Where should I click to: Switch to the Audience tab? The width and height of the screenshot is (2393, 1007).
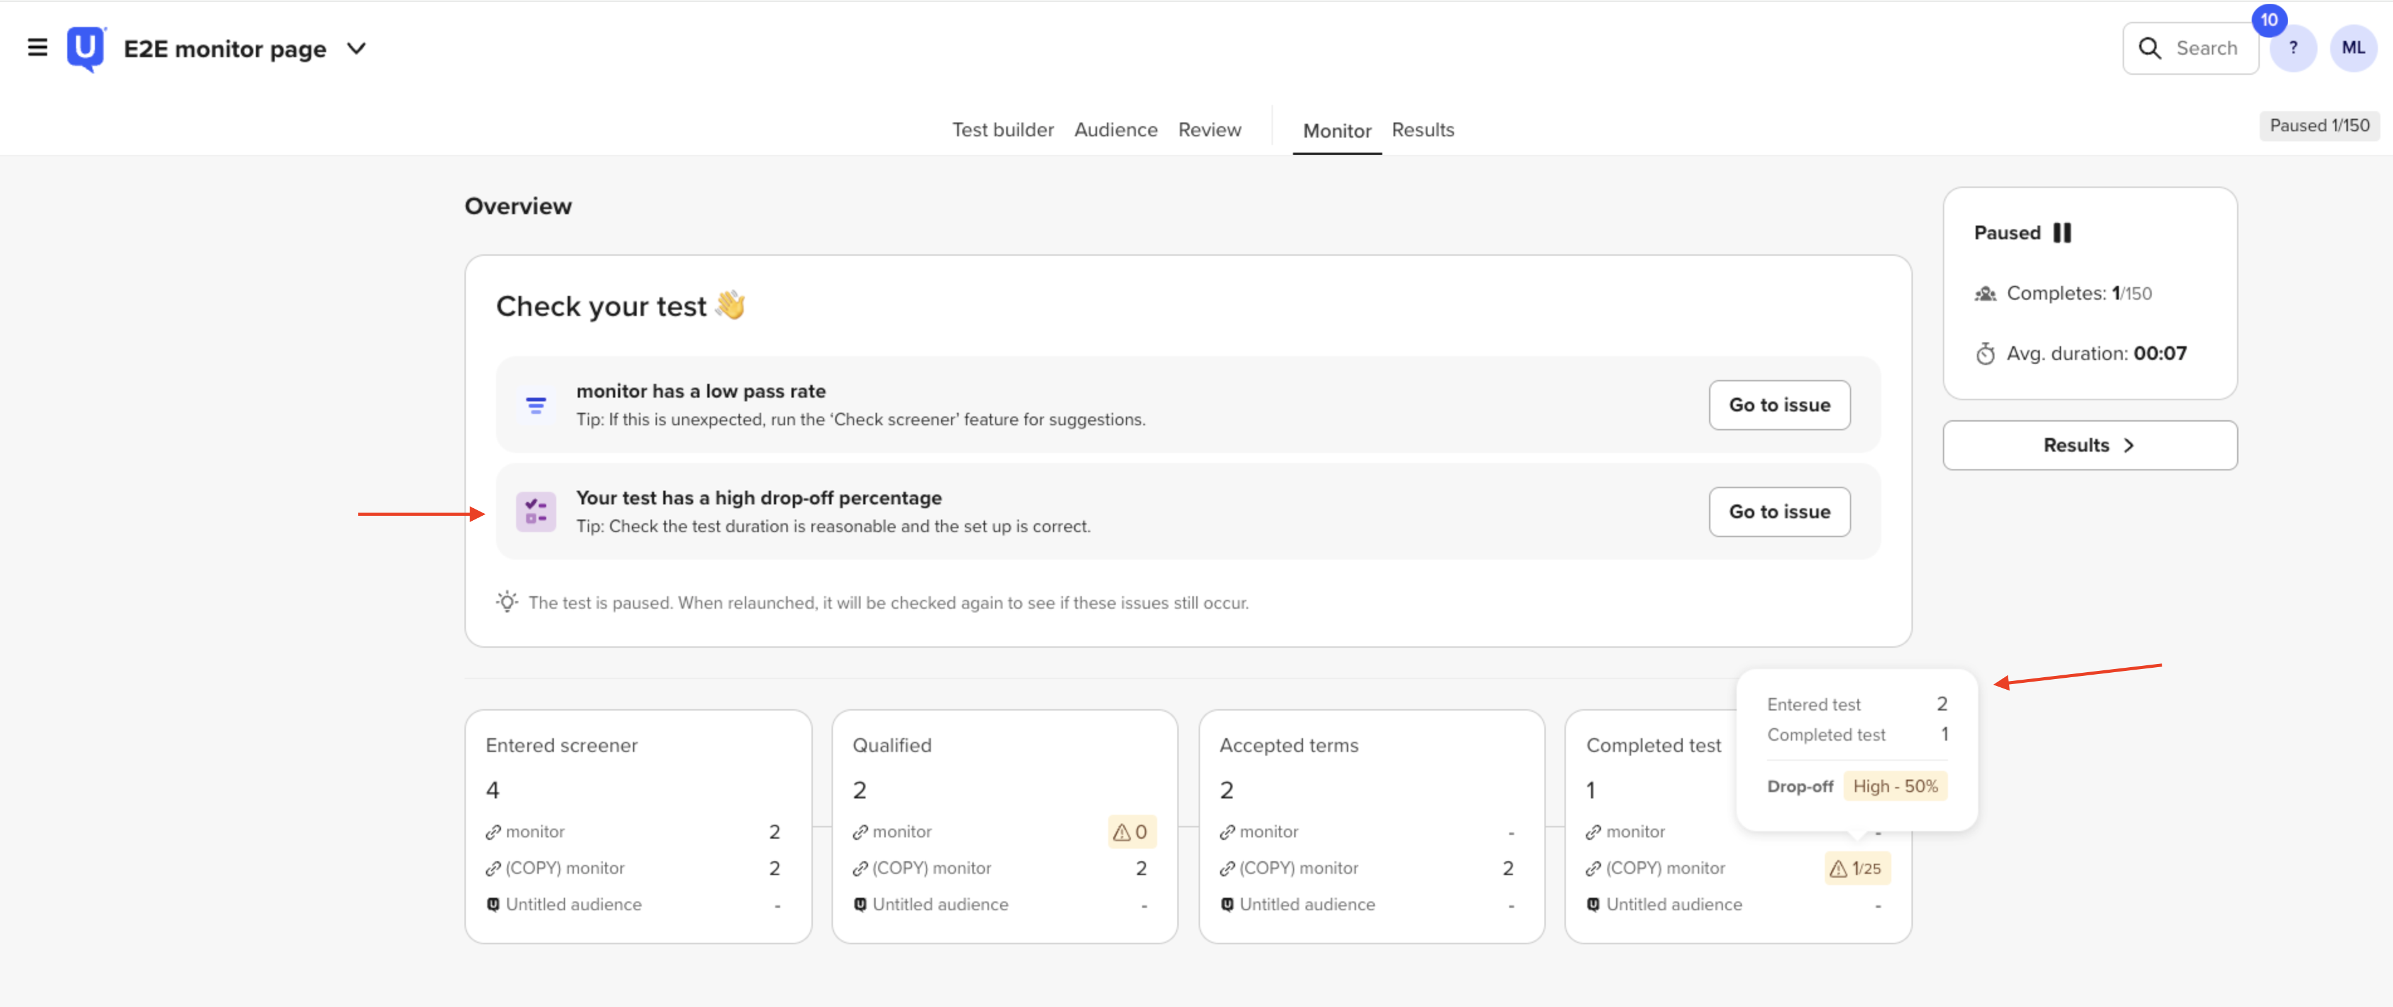point(1114,130)
